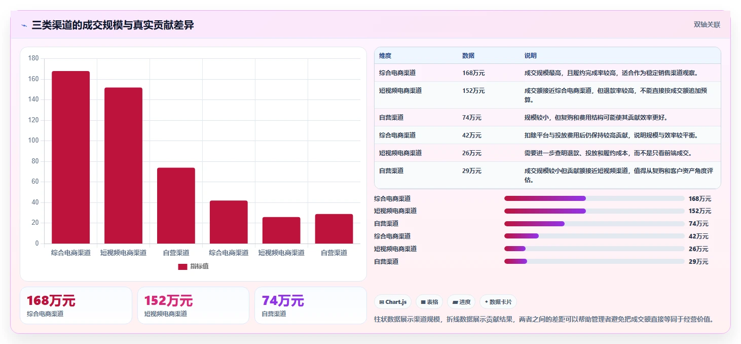Click the progress bar ending at 152万元

click(x=594, y=211)
